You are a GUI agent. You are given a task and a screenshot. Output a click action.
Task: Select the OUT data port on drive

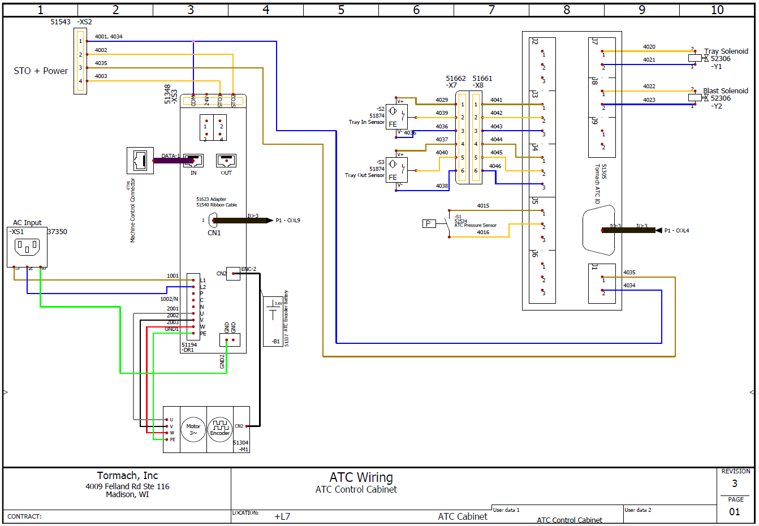[x=226, y=161]
